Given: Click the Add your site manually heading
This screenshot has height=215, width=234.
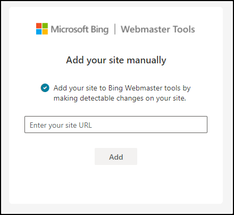Looking at the screenshot, I should 116,60.
